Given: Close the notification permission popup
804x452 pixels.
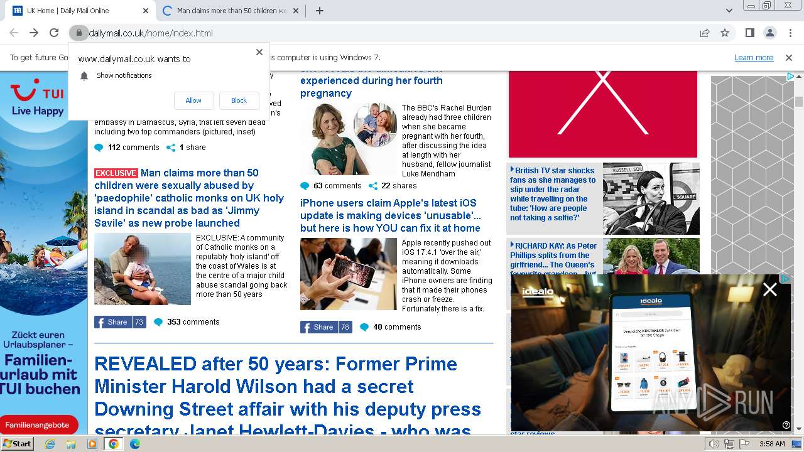Looking at the screenshot, I should click(x=259, y=52).
